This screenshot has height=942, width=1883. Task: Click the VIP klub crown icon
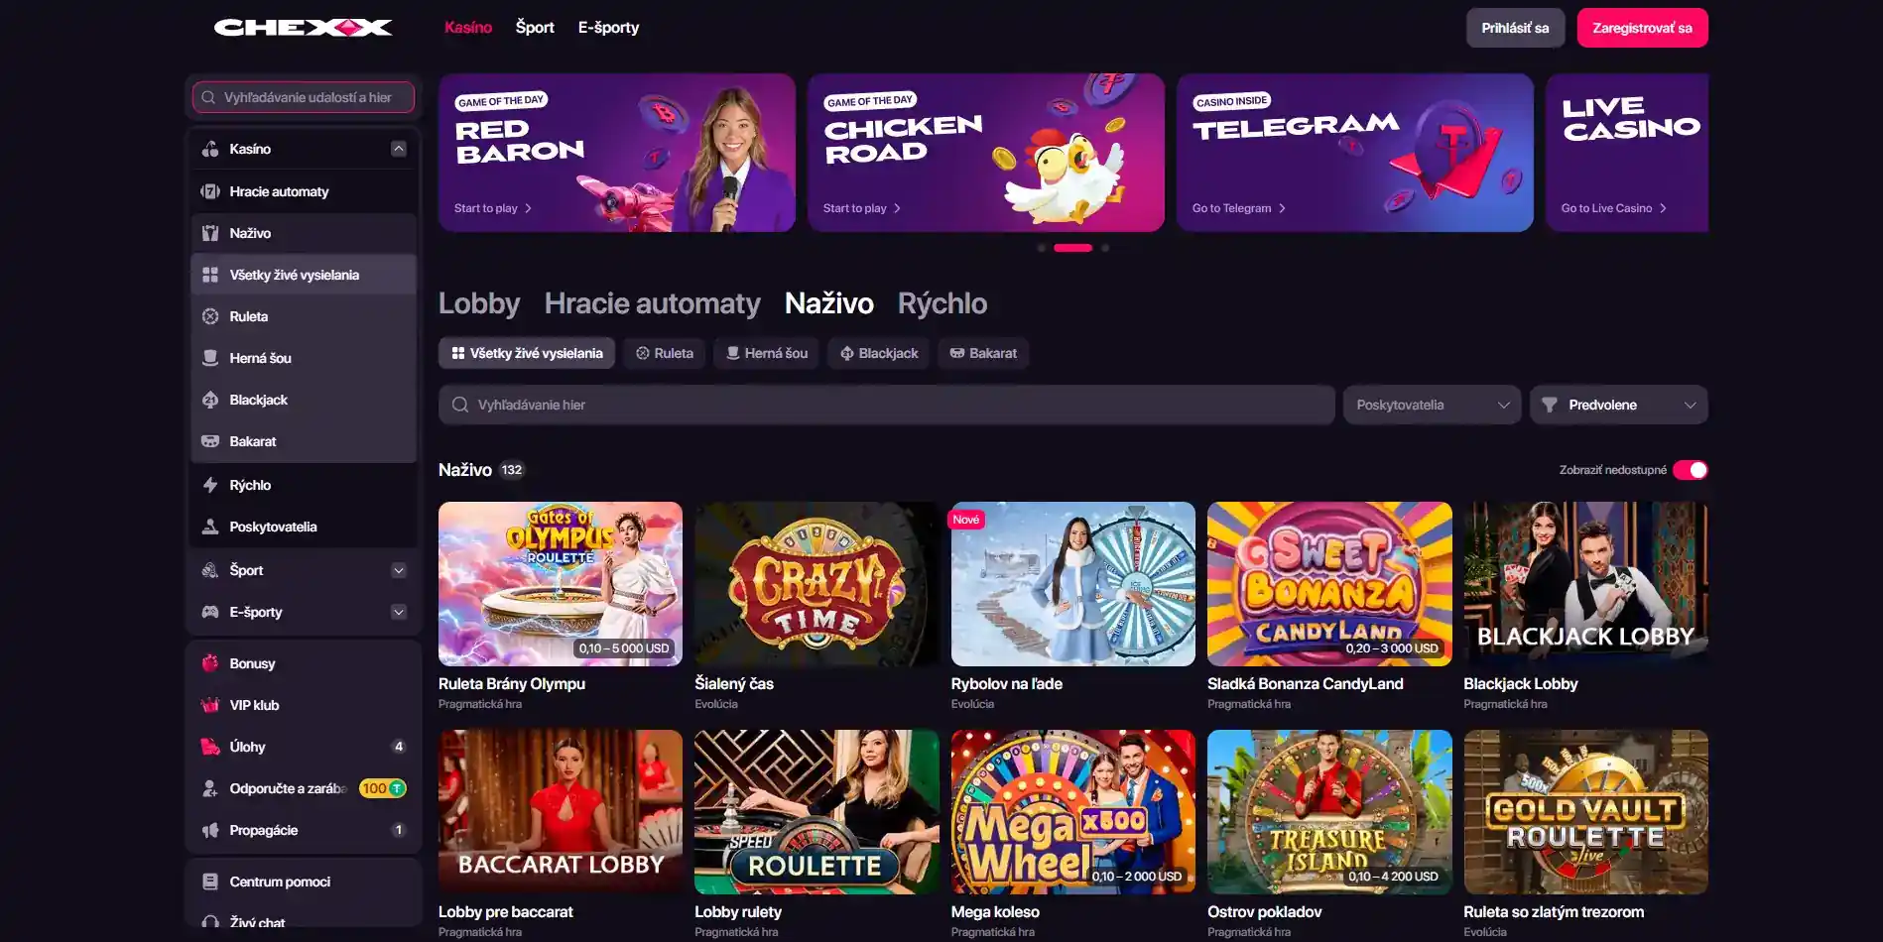pyautogui.click(x=210, y=705)
